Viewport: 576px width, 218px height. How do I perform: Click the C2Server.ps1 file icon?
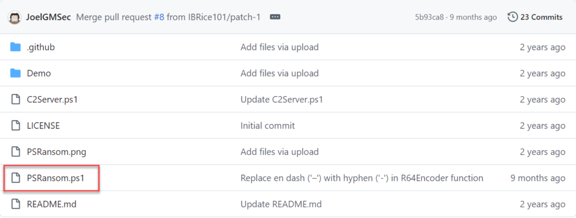(15, 99)
